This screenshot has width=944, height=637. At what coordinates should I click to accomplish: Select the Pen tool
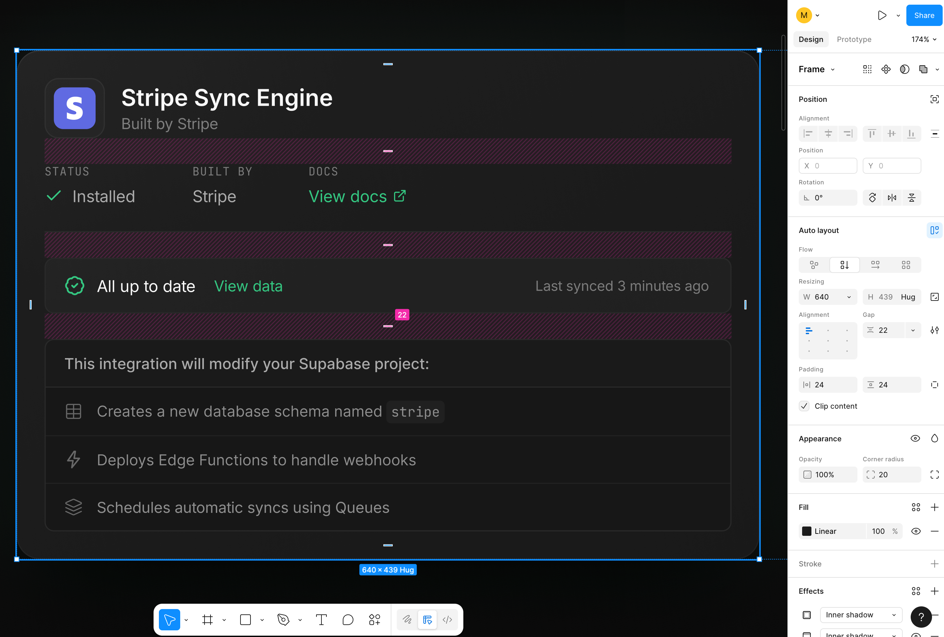point(283,620)
